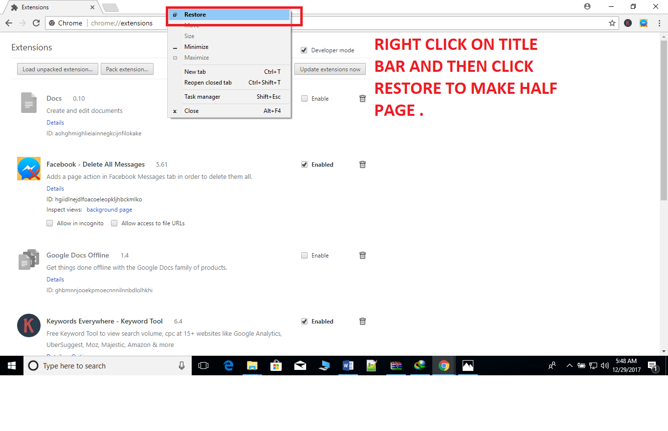
Task: Remove Facebook - Delete All Messages with trash icon
Action: (362, 164)
